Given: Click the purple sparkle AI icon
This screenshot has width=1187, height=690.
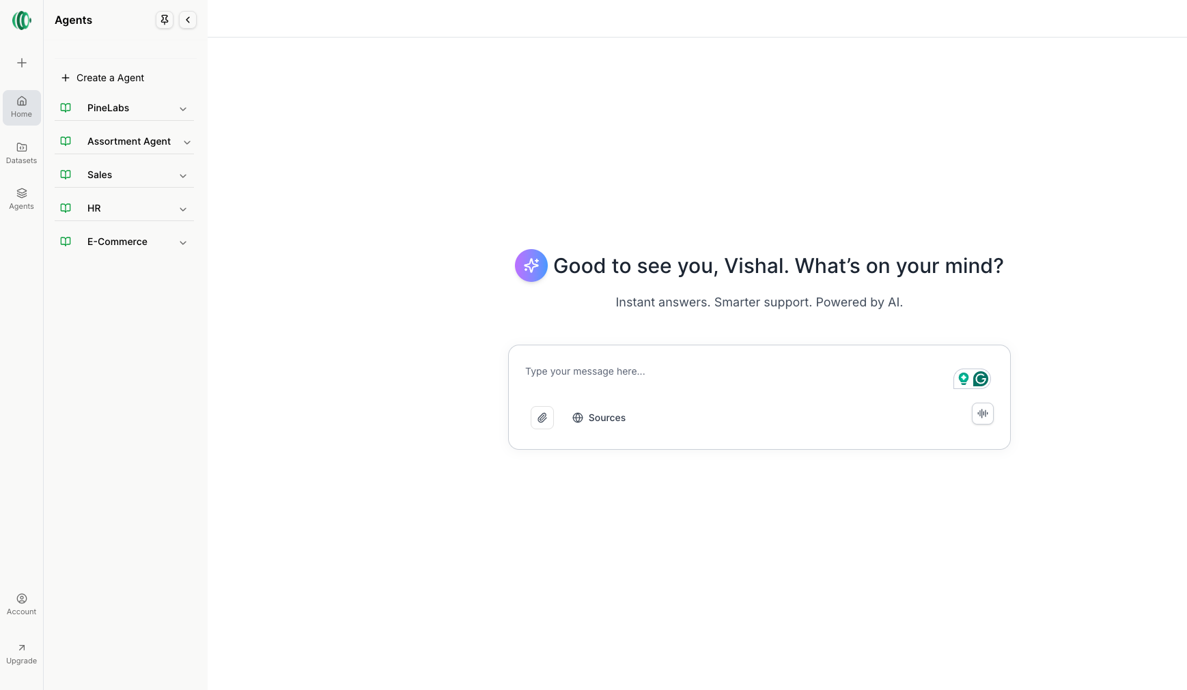Looking at the screenshot, I should point(531,265).
